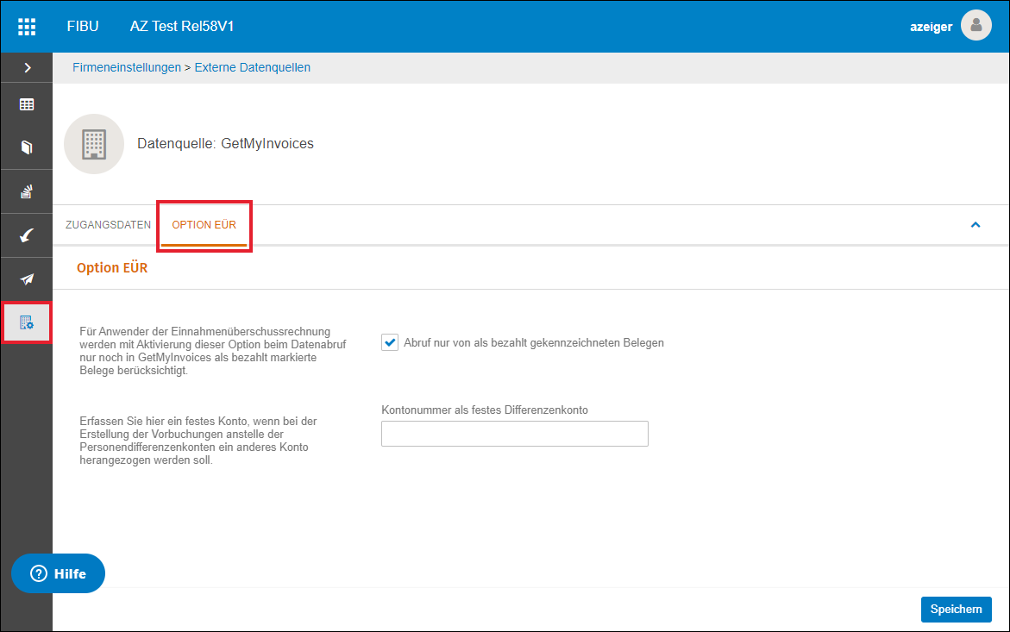Open the table grid sidebar icon
This screenshot has width=1010, height=632.
27,104
